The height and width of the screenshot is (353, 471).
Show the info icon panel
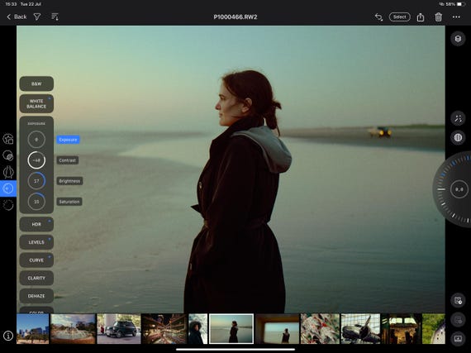click(8, 336)
